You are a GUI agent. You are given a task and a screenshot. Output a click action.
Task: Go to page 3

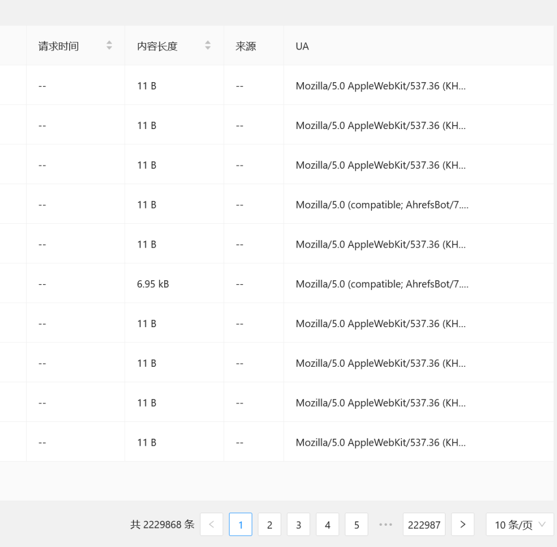tap(299, 524)
